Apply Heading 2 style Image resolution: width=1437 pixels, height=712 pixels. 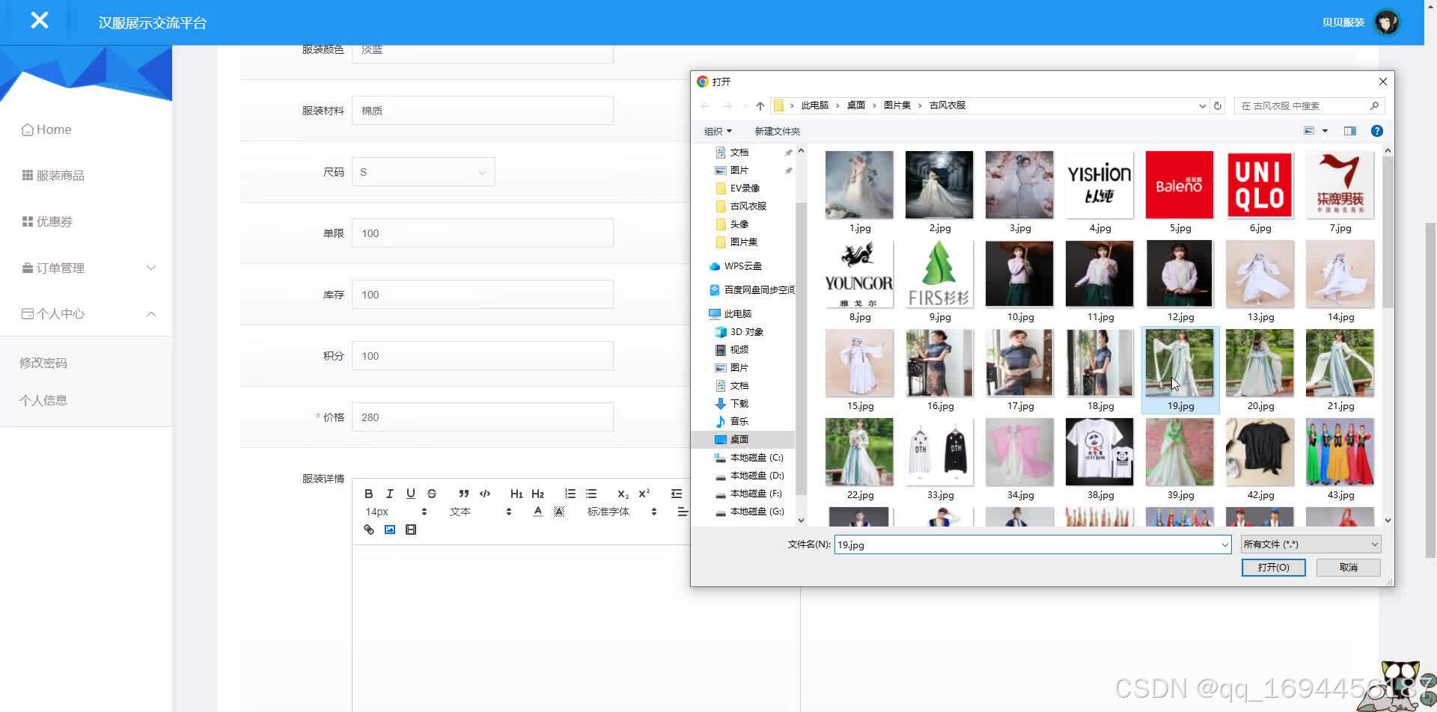click(537, 494)
